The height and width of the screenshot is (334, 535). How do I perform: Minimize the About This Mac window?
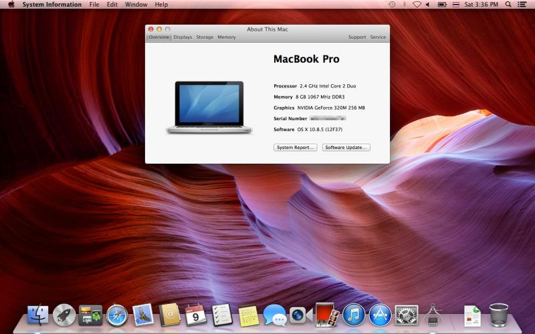tap(159, 29)
